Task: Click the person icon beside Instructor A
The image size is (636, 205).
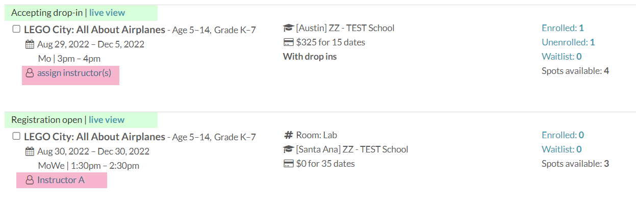Action: tap(30, 180)
